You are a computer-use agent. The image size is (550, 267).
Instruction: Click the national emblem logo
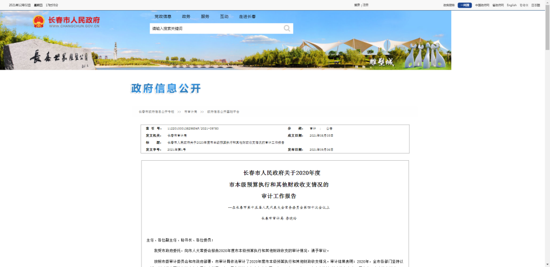pyautogui.click(x=38, y=22)
